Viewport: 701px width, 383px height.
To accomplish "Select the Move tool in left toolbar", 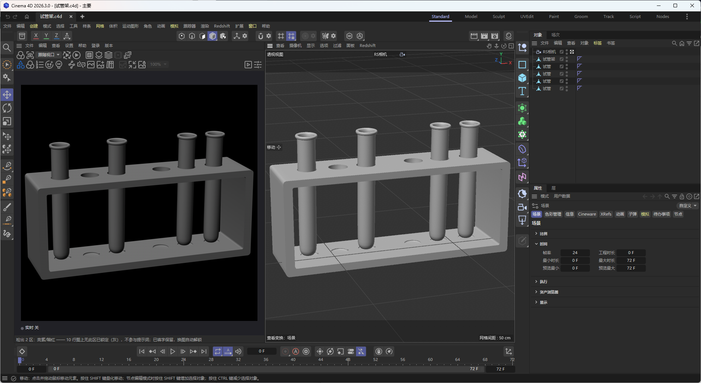I will (x=7, y=95).
